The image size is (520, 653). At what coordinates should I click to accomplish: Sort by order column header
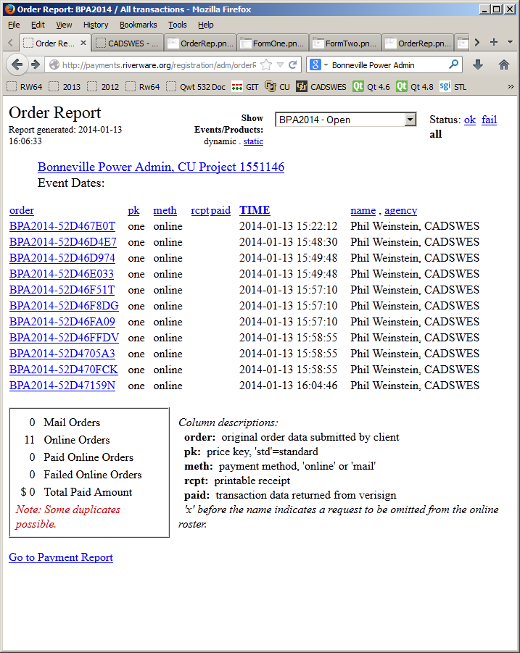point(22,210)
